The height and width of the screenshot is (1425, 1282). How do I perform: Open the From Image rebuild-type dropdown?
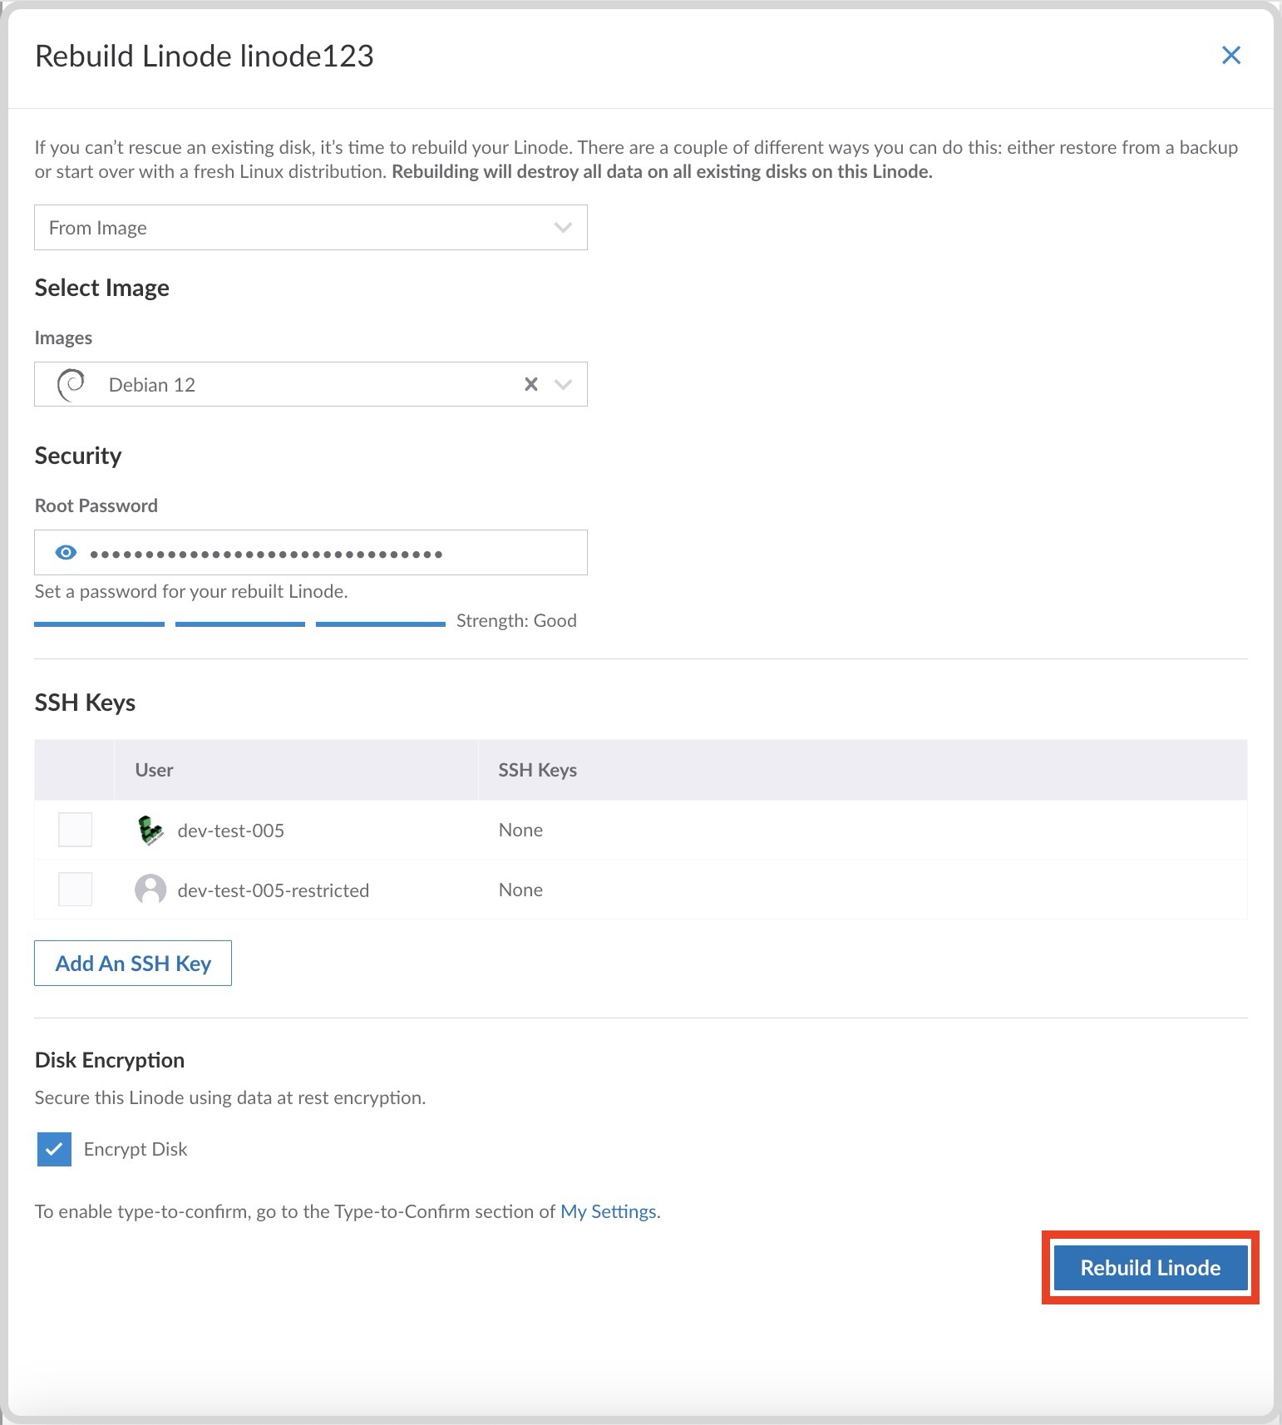[x=299, y=228]
